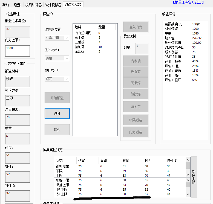Select the 熔炼值 276.47 row in 锻造详情
213x204 pixels.
185,38
